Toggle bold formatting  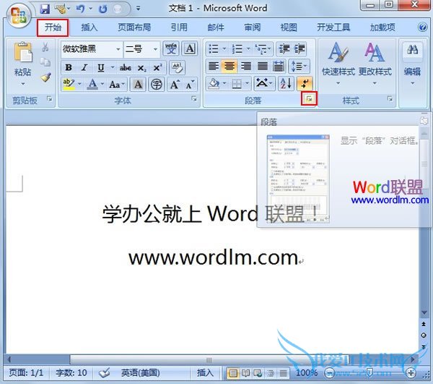click(69, 67)
